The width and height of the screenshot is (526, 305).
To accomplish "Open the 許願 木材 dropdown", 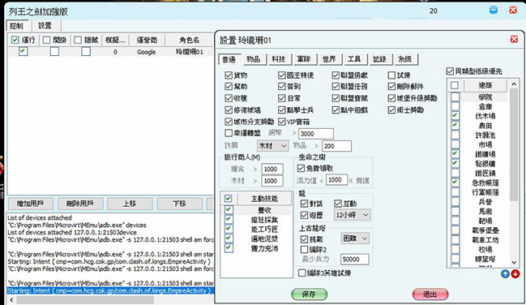I will tap(273, 146).
